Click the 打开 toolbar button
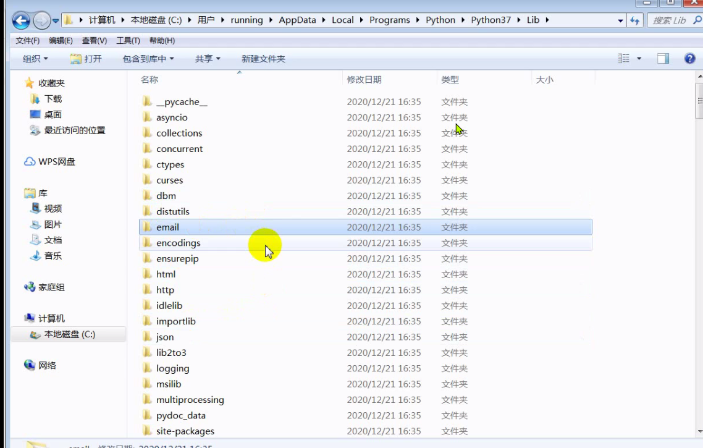 (86, 59)
